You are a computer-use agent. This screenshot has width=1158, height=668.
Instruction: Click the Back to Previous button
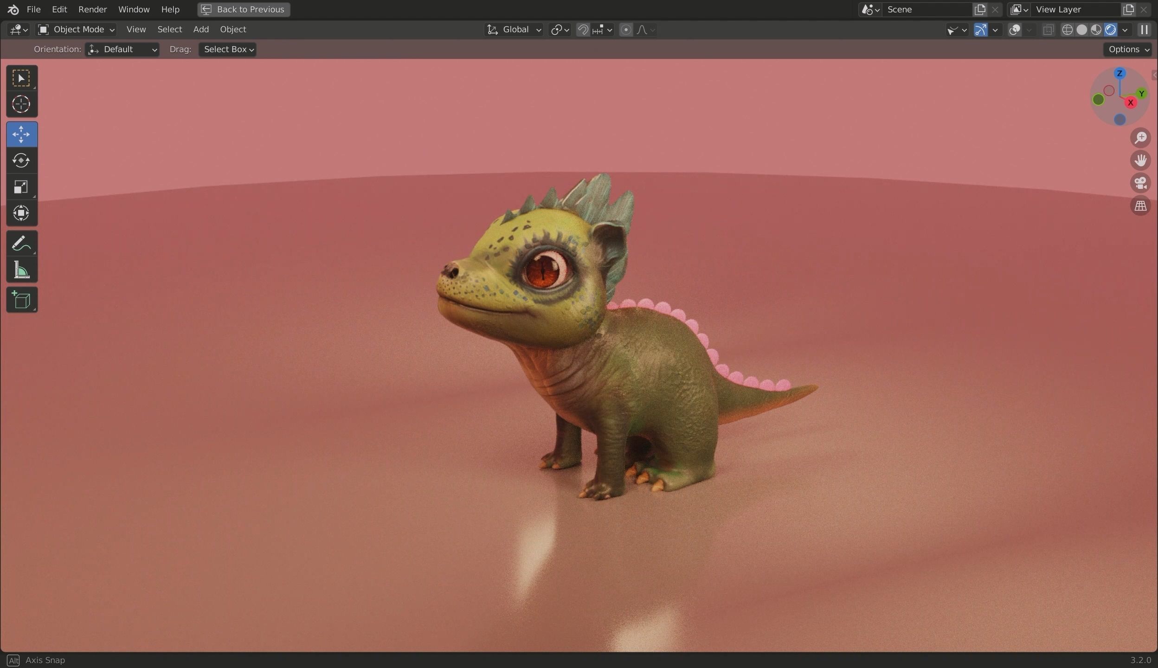[x=244, y=9]
